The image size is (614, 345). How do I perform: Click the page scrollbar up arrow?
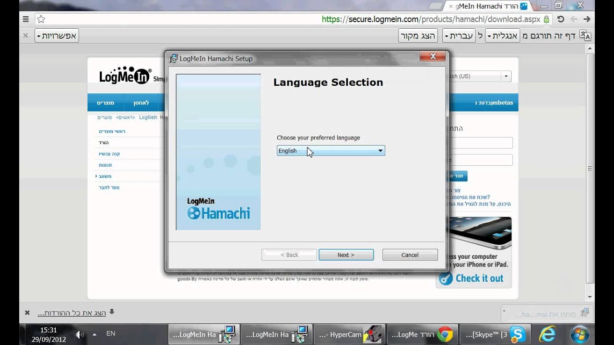tap(590, 48)
